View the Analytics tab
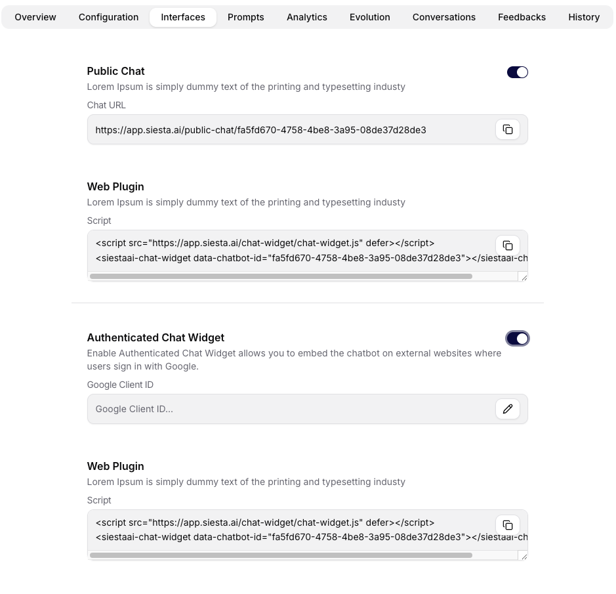 306,17
